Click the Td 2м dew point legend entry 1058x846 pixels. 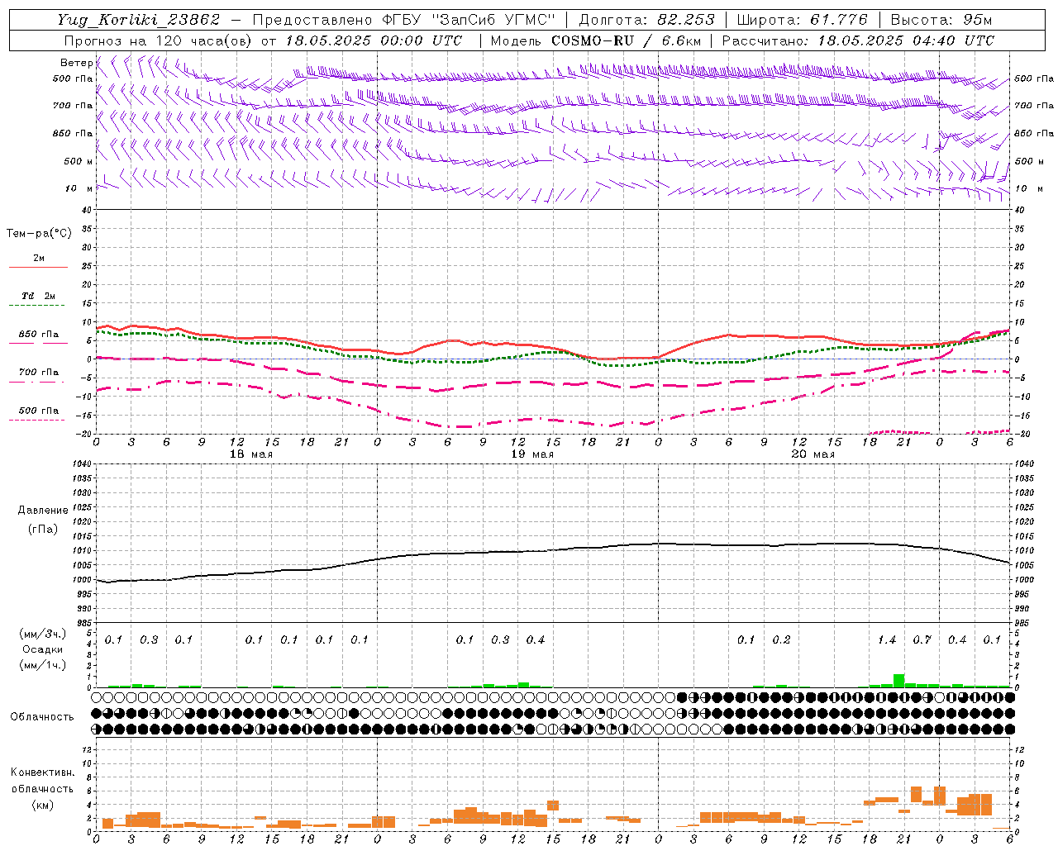point(39,296)
